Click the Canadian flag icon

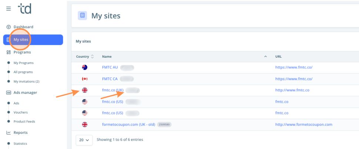point(84,79)
